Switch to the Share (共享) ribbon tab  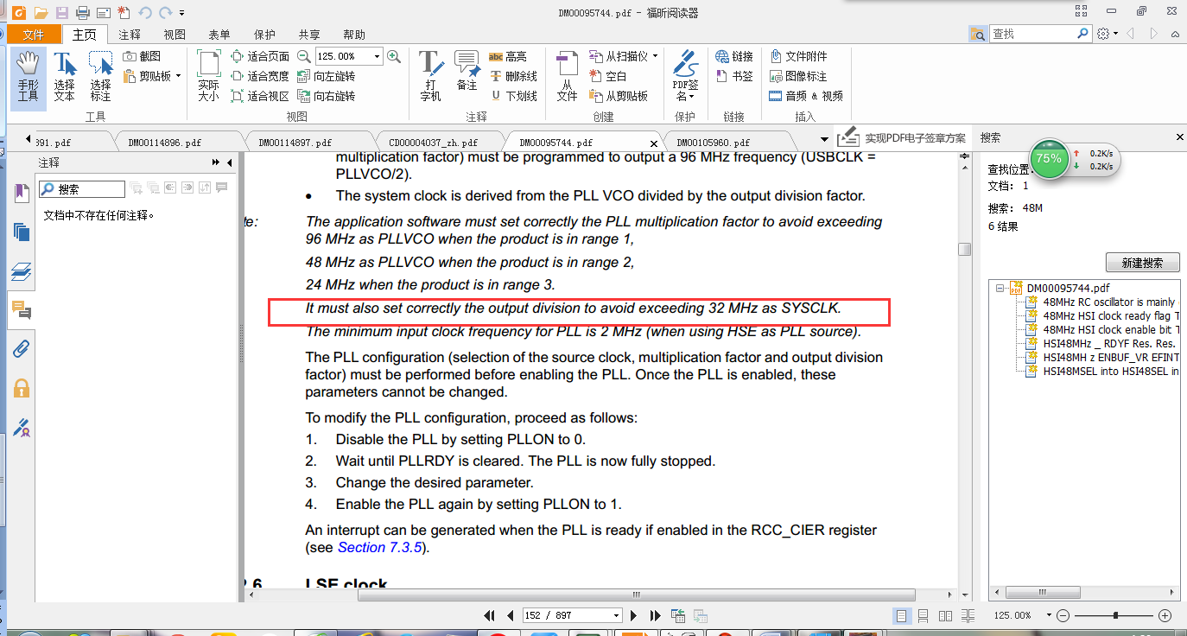tap(309, 35)
